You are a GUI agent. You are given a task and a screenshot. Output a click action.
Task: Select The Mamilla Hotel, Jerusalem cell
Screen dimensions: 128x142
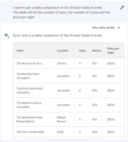pyautogui.click(x=28, y=76)
